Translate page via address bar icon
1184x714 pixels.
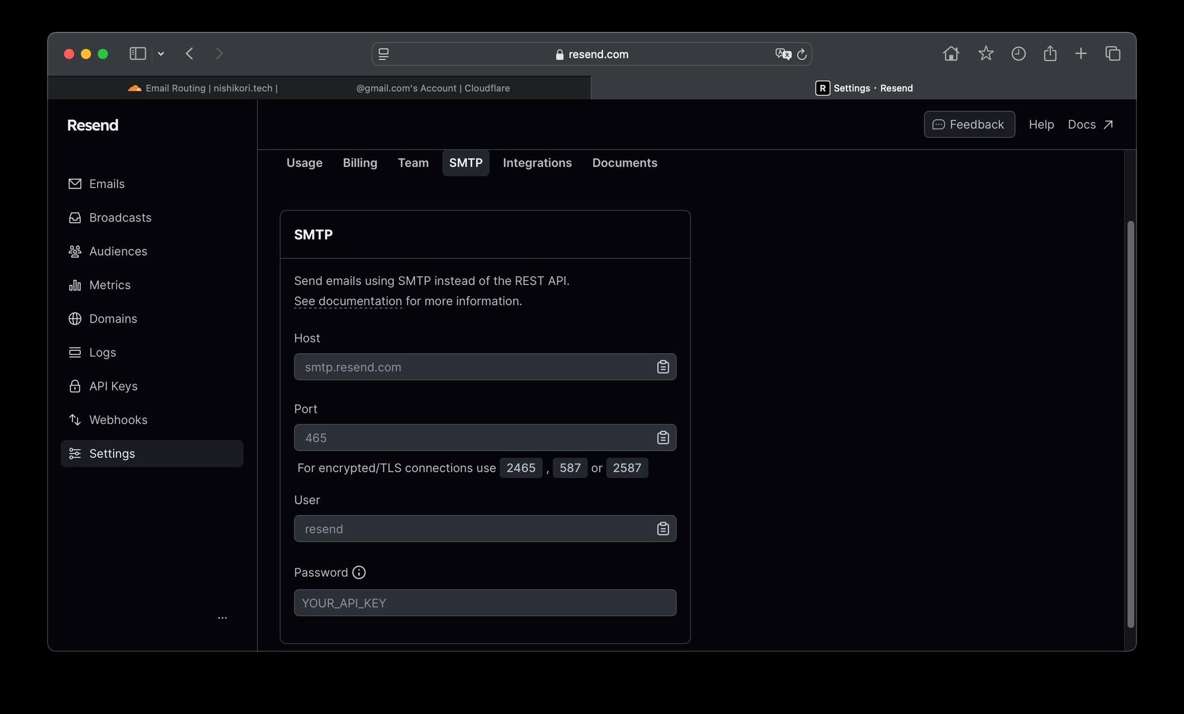coord(783,54)
